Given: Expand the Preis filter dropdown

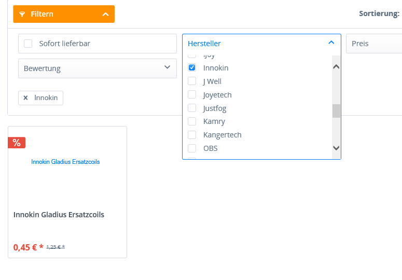Looking at the screenshot, I should (375, 44).
